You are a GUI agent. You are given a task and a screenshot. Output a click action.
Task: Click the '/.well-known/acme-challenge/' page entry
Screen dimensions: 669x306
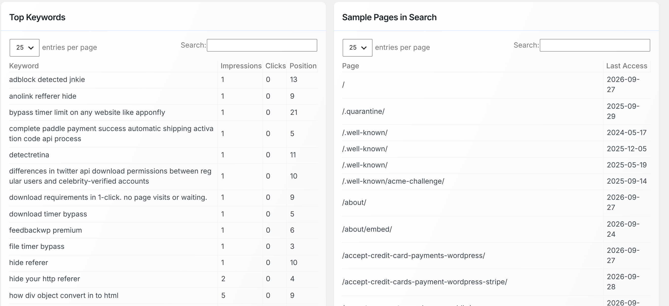(393, 181)
